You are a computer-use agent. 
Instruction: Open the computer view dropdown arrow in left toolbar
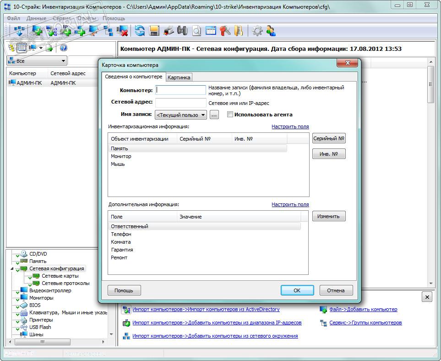[x=41, y=48]
